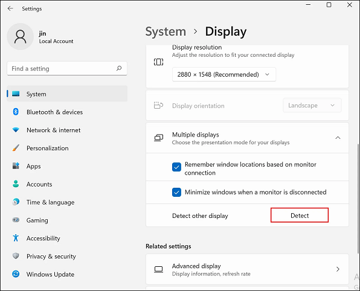The image size is (360, 291).
Task: Click the Privacy & security shield icon
Action: coord(16,256)
